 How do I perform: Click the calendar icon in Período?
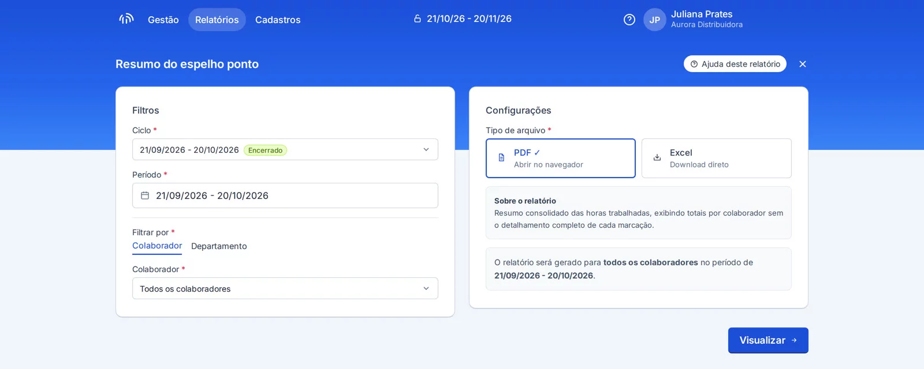point(145,195)
